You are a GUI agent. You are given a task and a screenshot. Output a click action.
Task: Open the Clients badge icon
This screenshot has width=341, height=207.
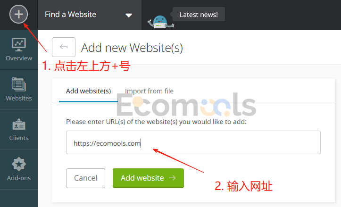point(19,124)
